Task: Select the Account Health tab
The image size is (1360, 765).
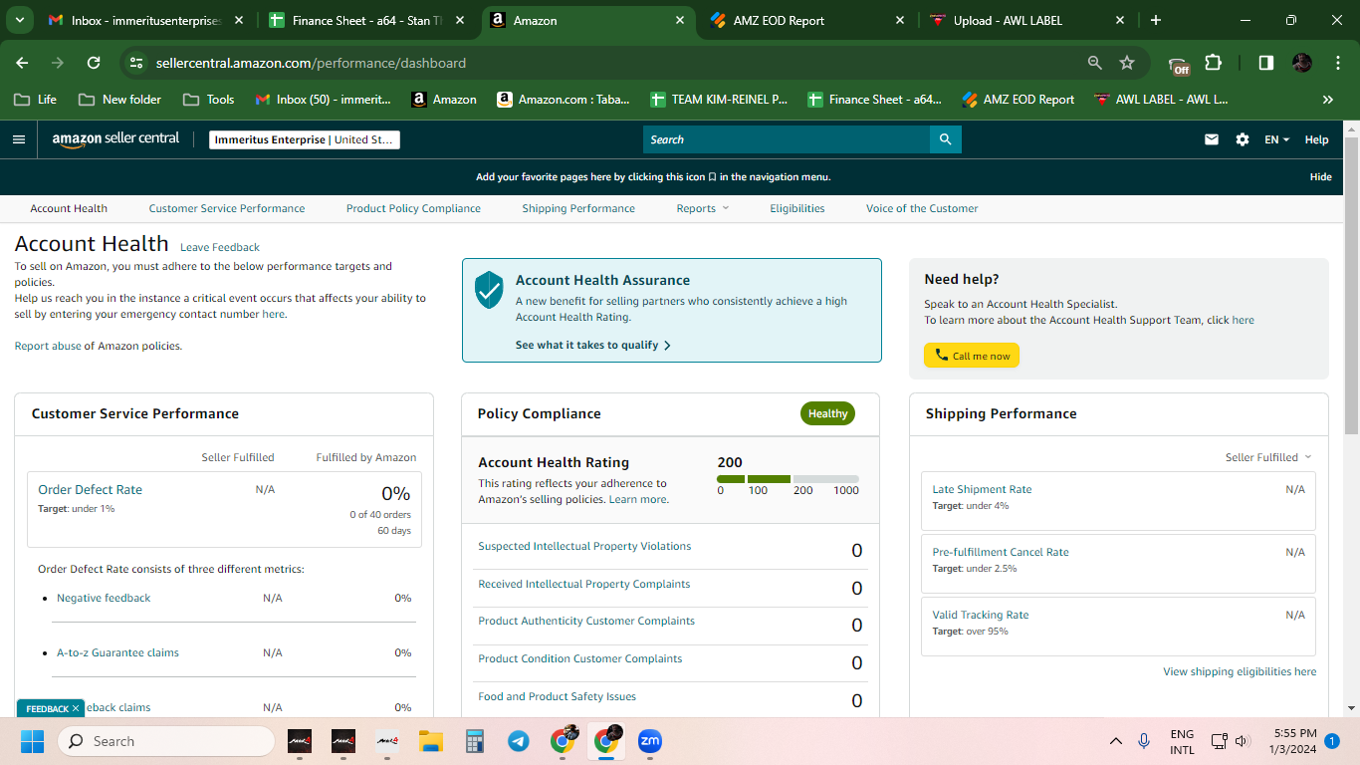Action: (x=69, y=208)
